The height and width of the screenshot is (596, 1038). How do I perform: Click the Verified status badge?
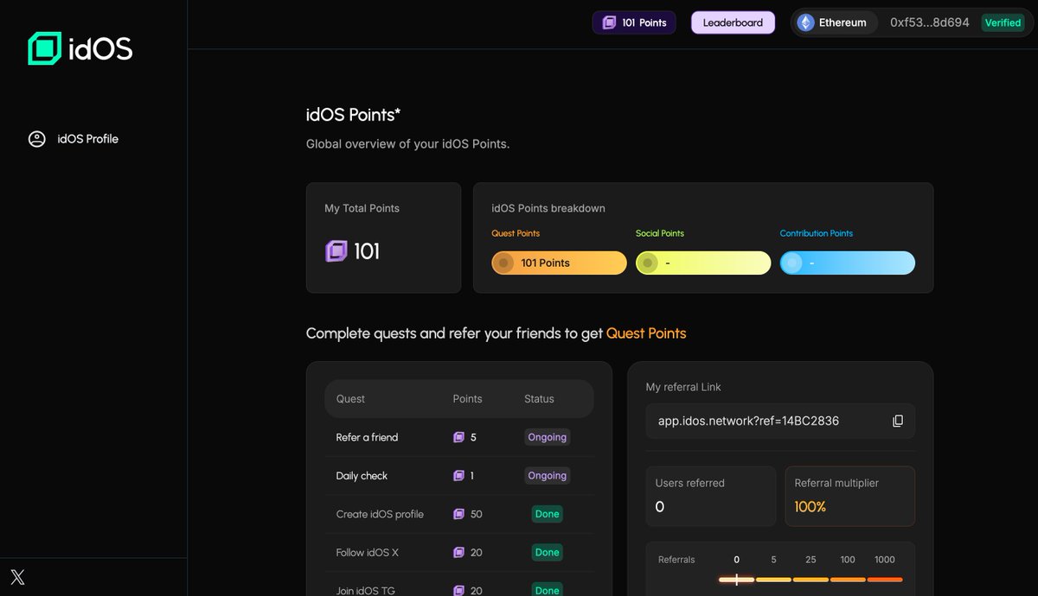pyautogui.click(x=1003, y=22)
